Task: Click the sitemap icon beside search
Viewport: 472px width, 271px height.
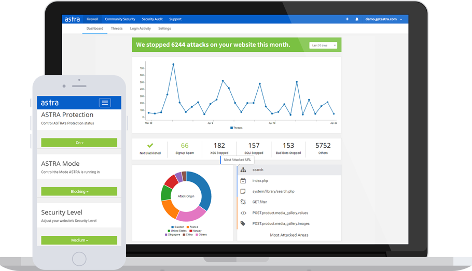Action: (x=243, y=170)
